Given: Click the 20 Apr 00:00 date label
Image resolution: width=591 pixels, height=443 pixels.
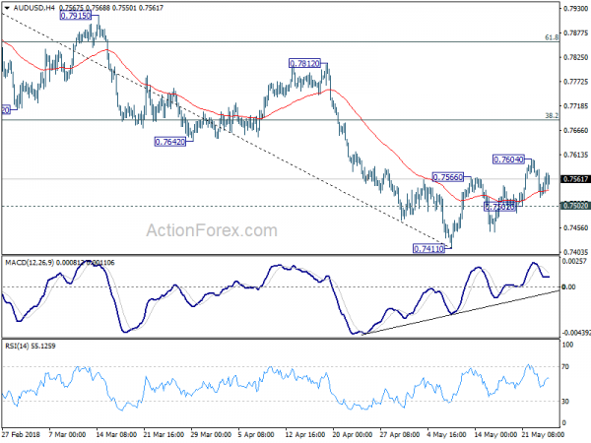Looking at the screenshot, I should pos(353,435).
